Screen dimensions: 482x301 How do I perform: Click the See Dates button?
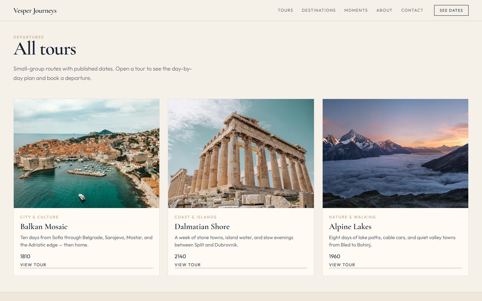pyautogui.click(x=451, y=10)
